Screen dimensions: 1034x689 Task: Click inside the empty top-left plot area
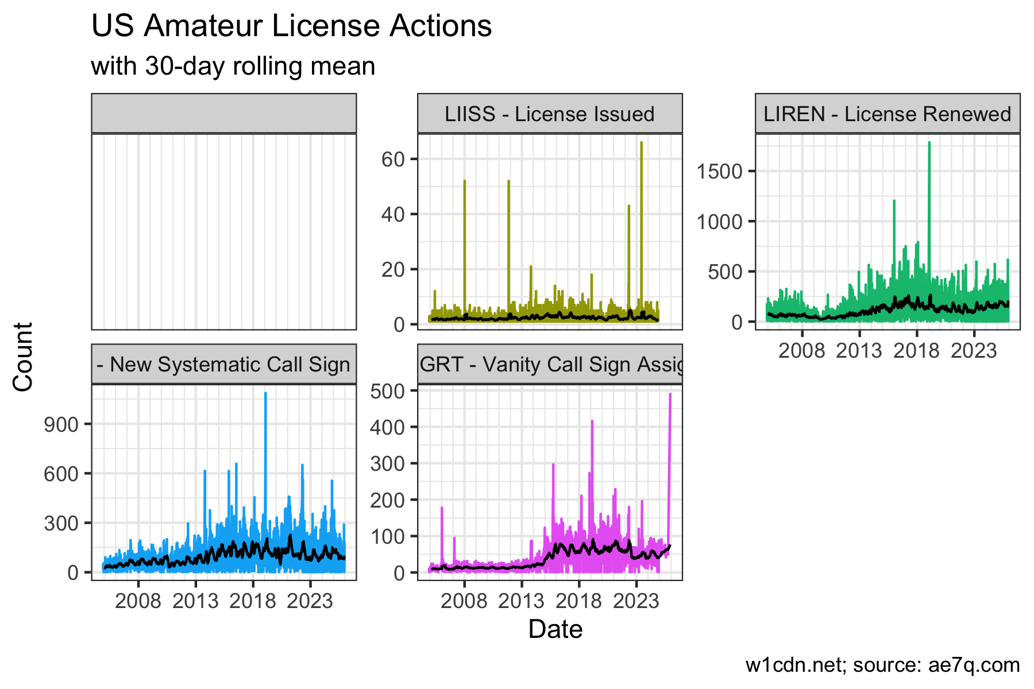224,231
